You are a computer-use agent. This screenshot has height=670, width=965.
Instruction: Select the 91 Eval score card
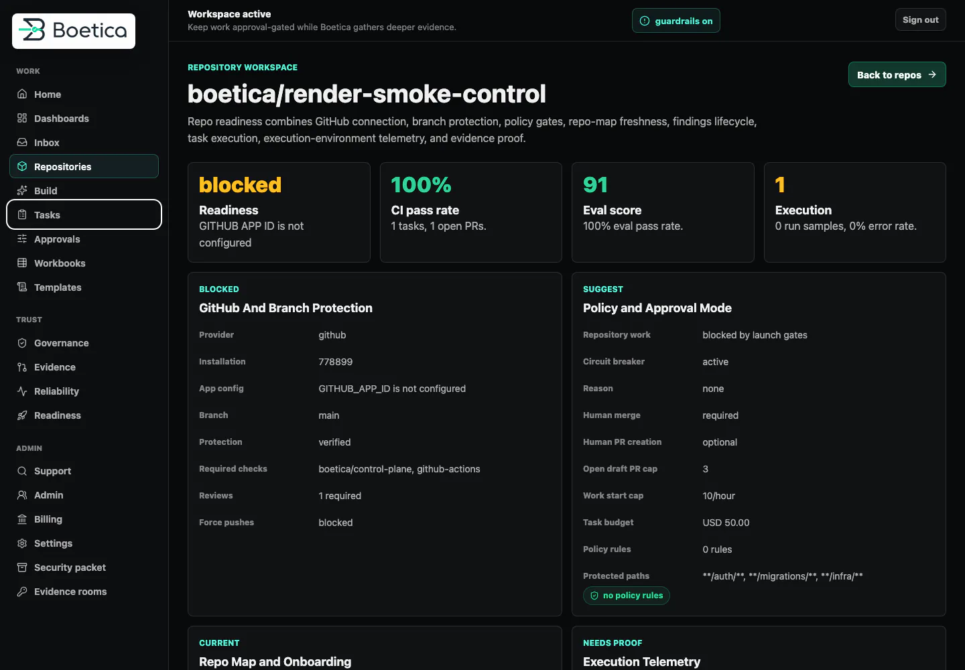click(663, 212)
